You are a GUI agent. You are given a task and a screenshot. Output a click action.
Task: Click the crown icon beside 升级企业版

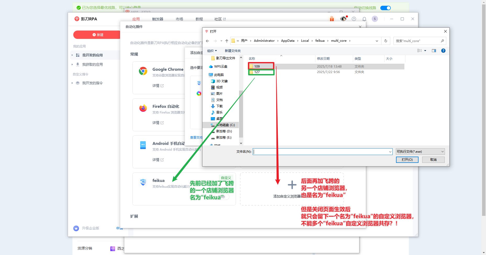click(x=76, y=228)
